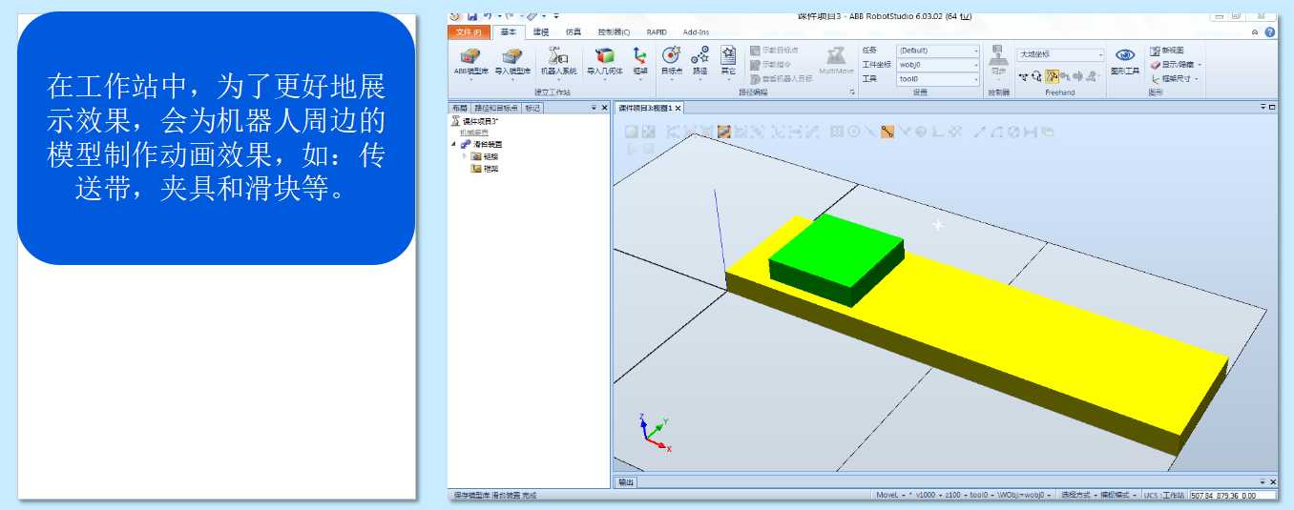Close the layout browser panel
Viewport: 1294px width, 510px height.
pos(604,108)
